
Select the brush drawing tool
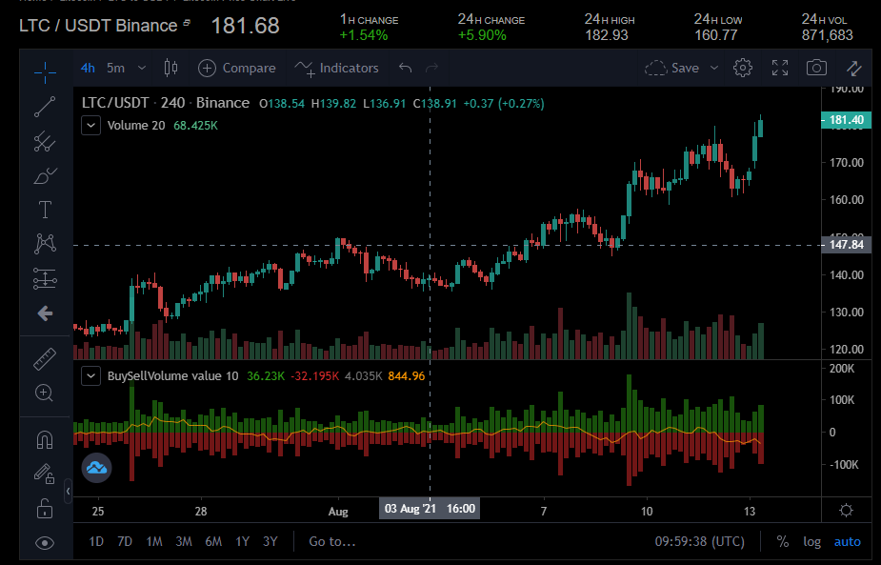pyautogui.click(x=45, y=176)
